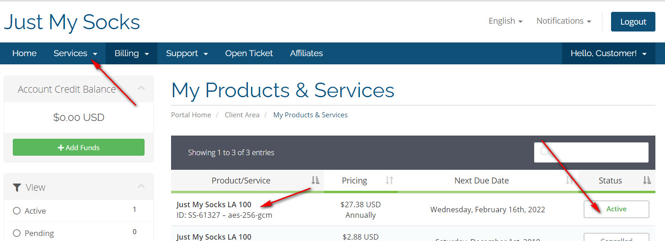The width and height of the screenshot is (665, 241).
Task: Click the Product/Service sort icon
Action: [x=315, y=181]
